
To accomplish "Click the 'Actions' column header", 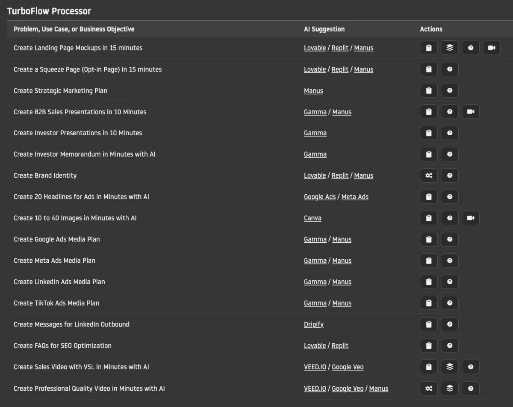I will (x=431, y=29).
